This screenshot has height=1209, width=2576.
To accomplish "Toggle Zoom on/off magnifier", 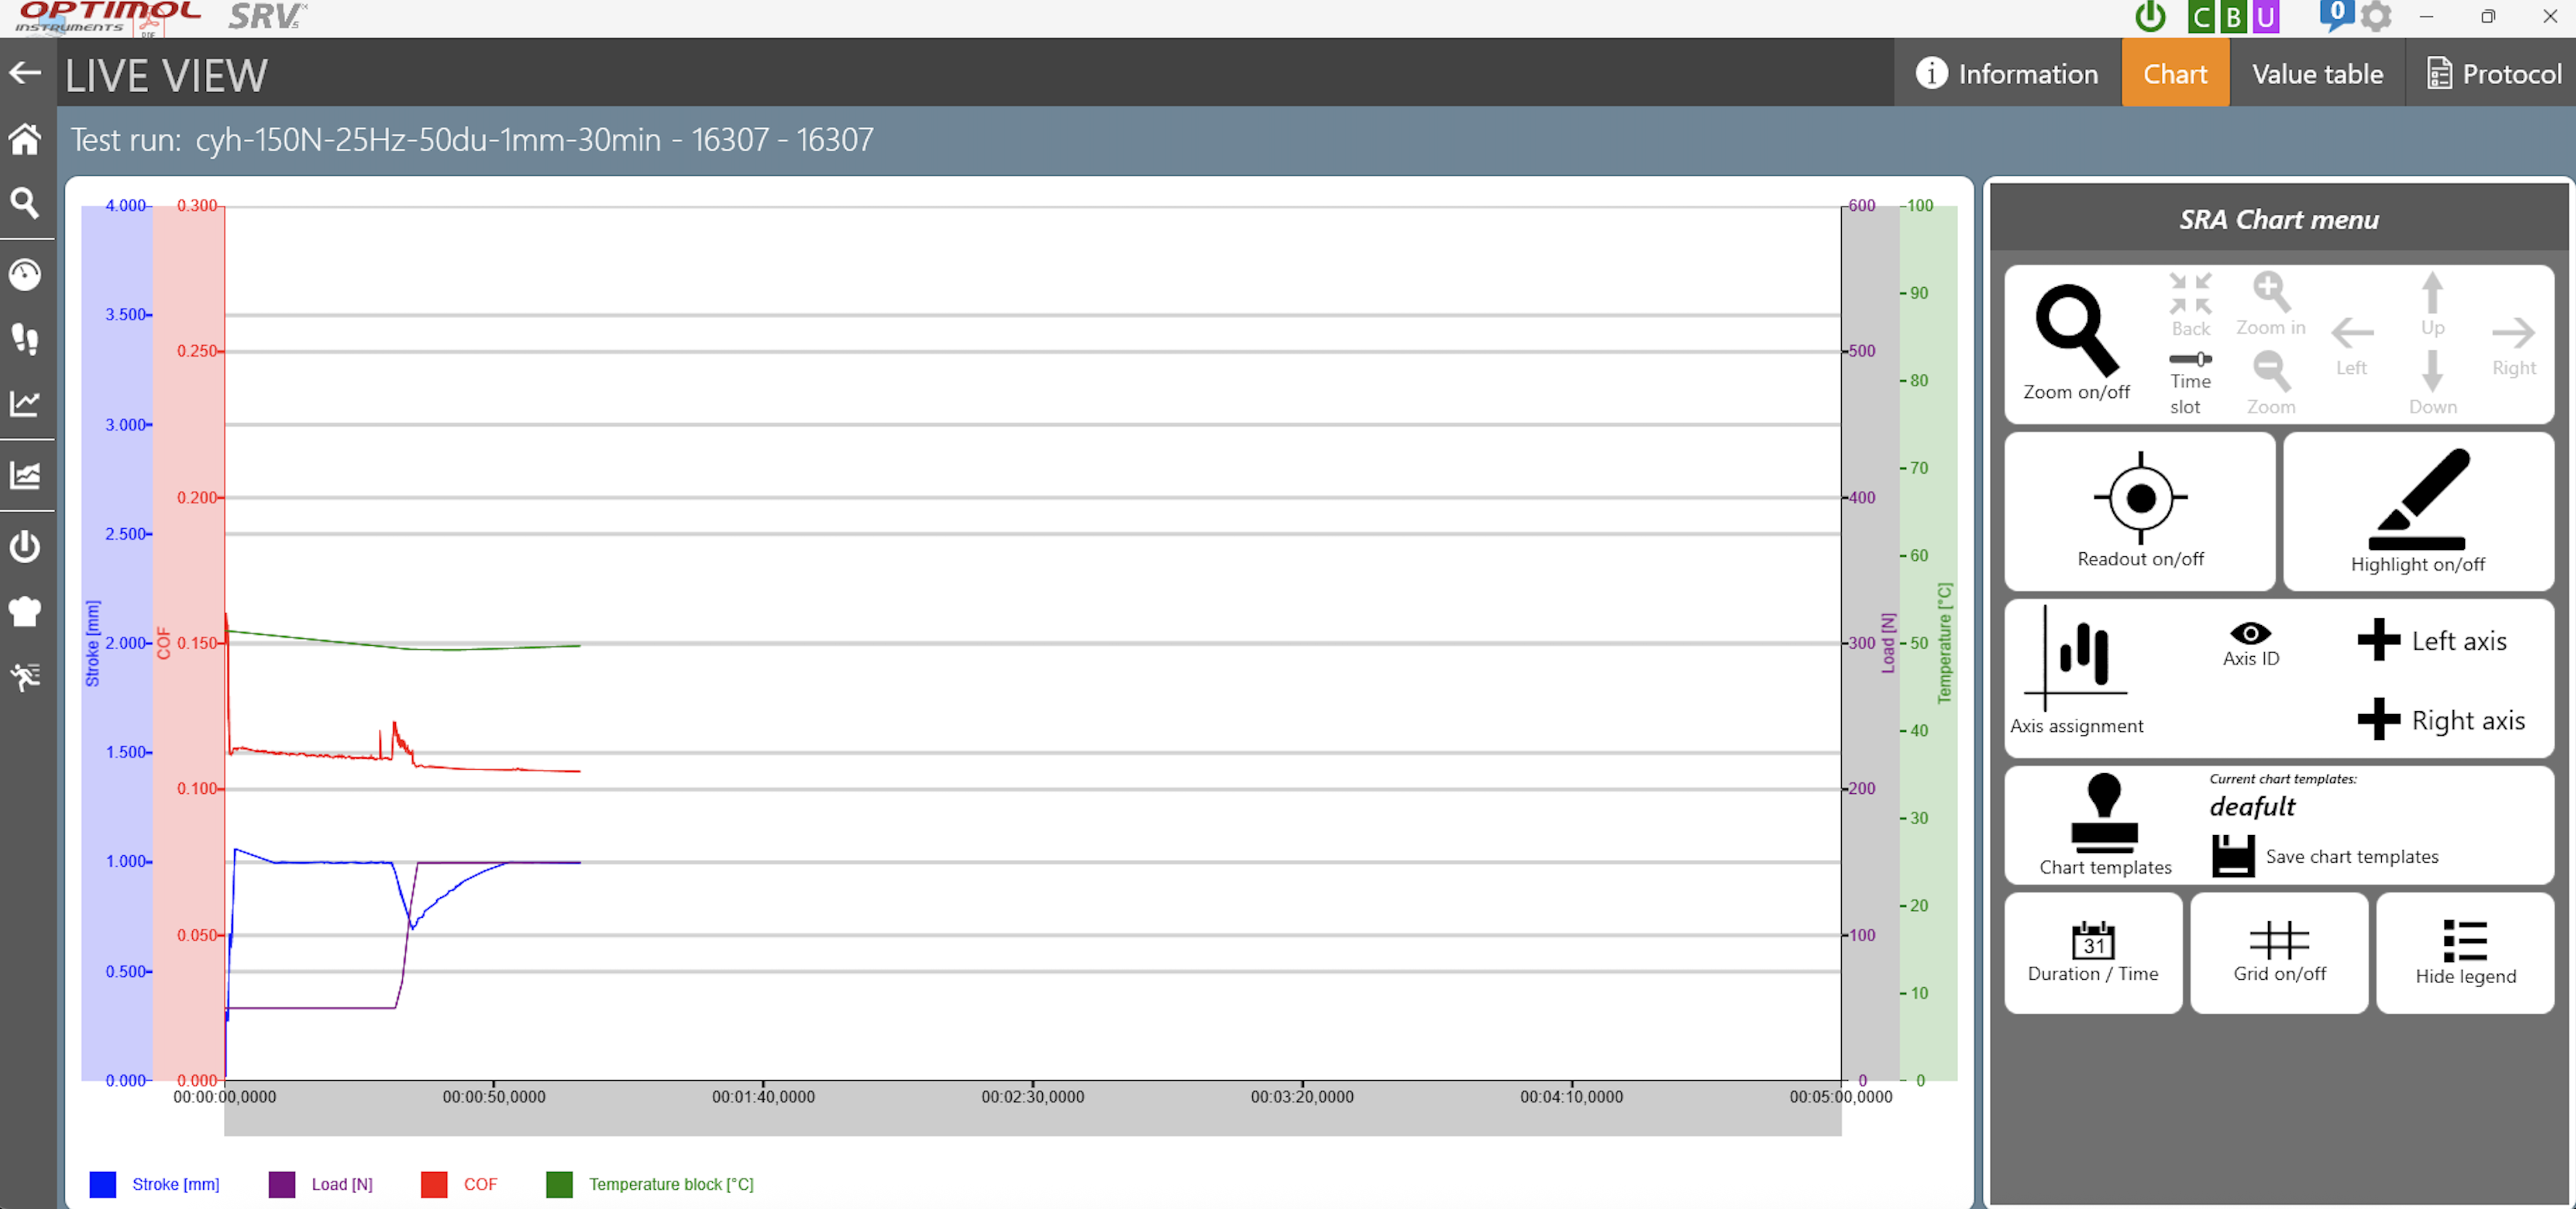I will point(2076,343).
